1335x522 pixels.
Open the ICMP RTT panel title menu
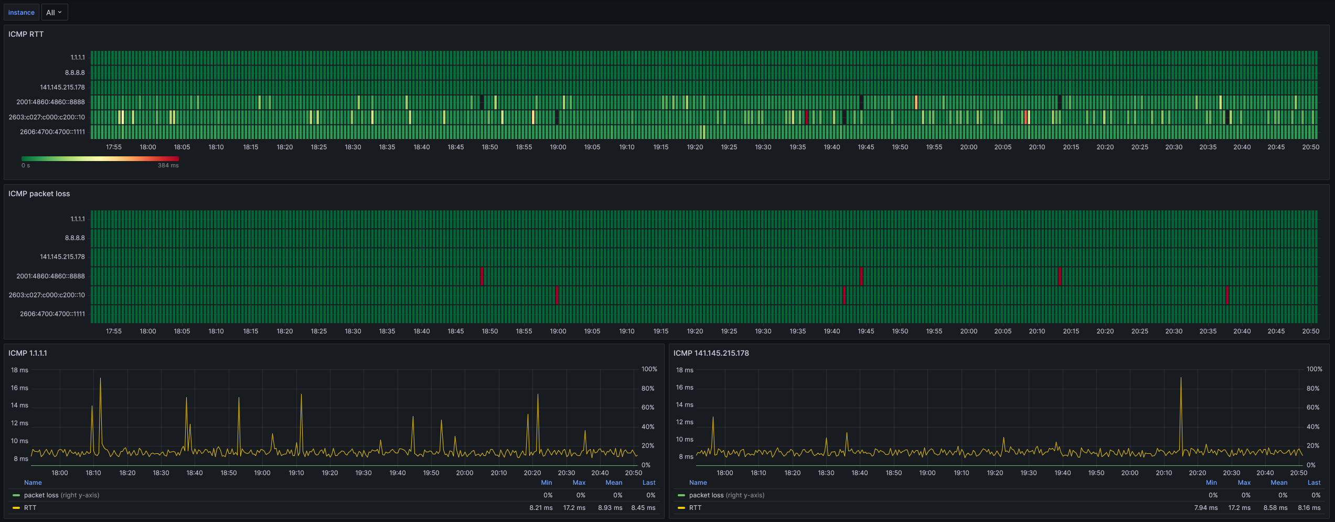pos(26,34)
